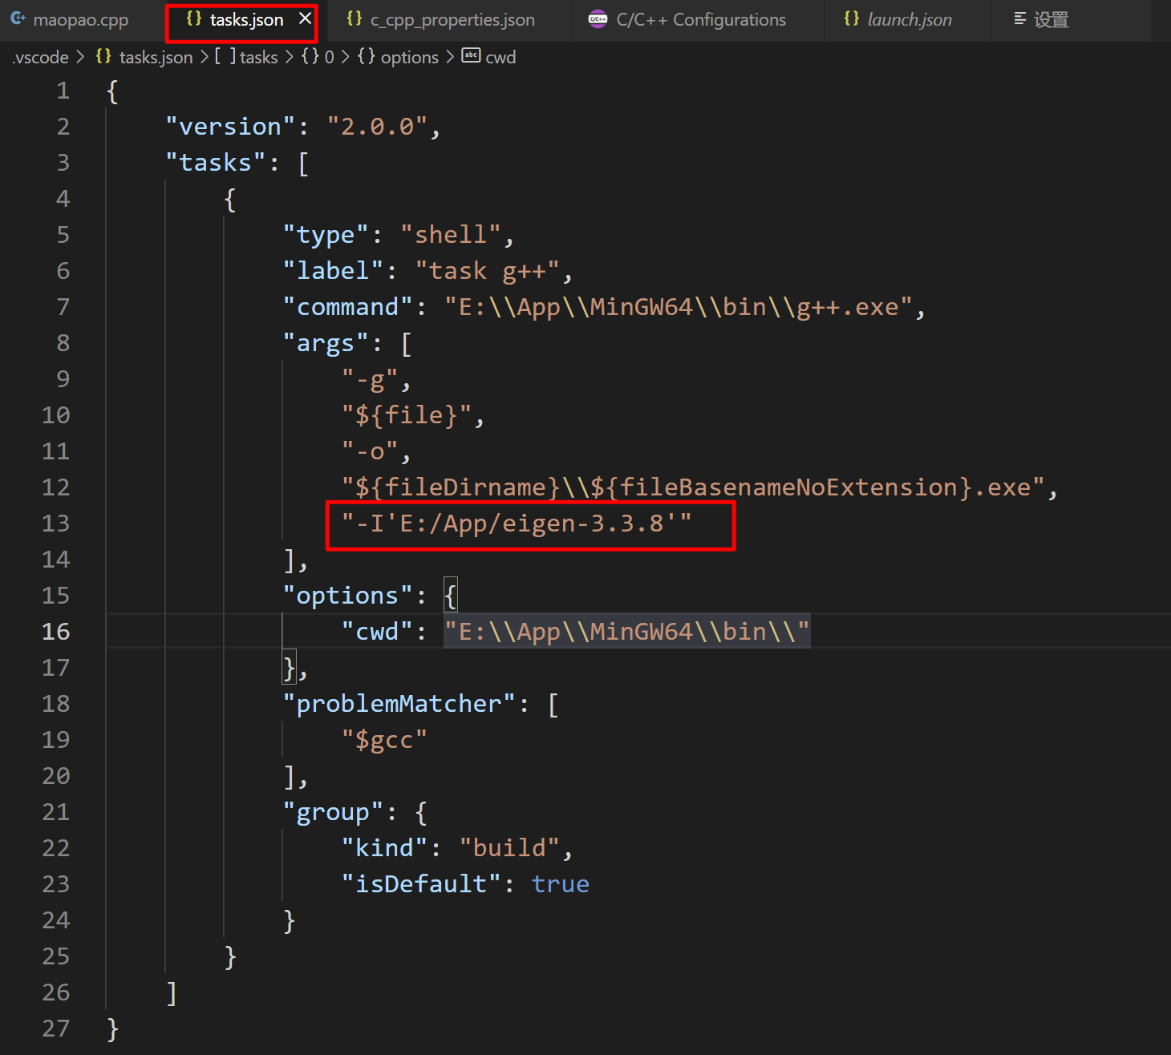The height and width of the screenshot is (1055, 1171).
Task: Select the C/C++ Configurations tab
Action: pos(700,19)
